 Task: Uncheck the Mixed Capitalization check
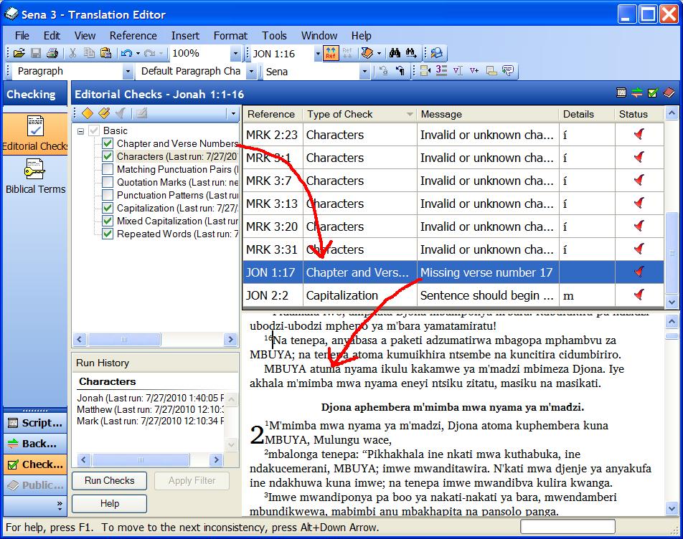tap(108, 221)
